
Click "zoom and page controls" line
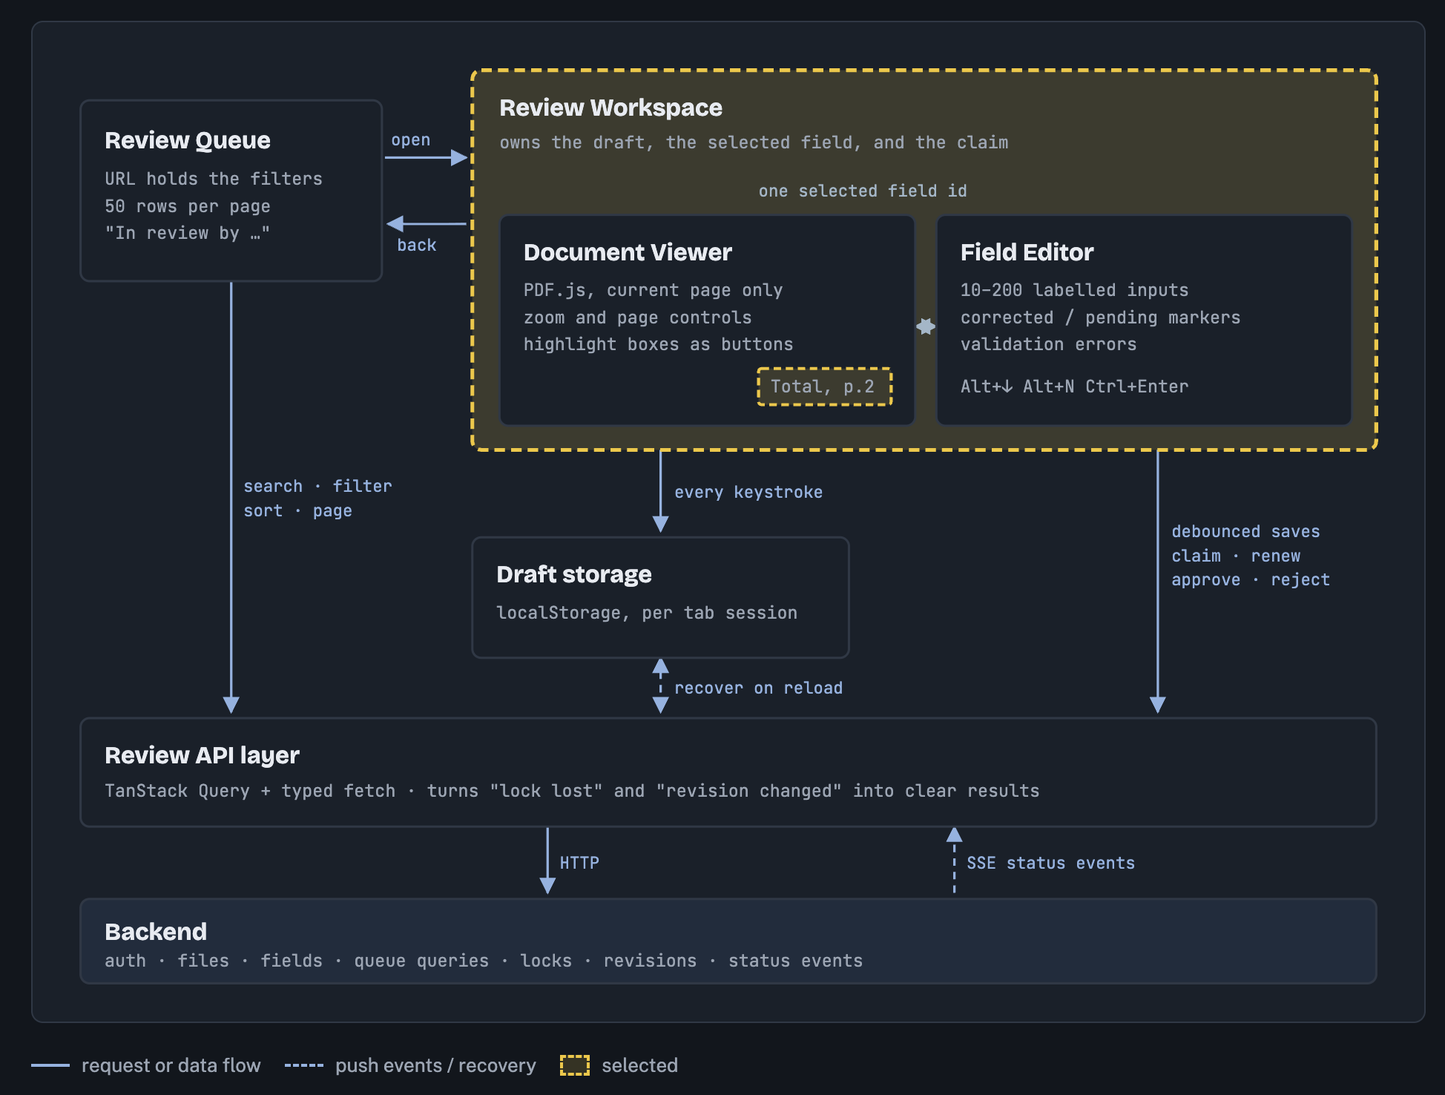click(x=638, y=318)
